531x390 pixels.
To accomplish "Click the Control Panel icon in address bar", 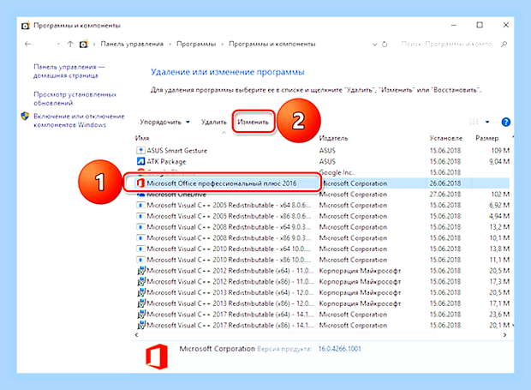I will tap(83, 44).
